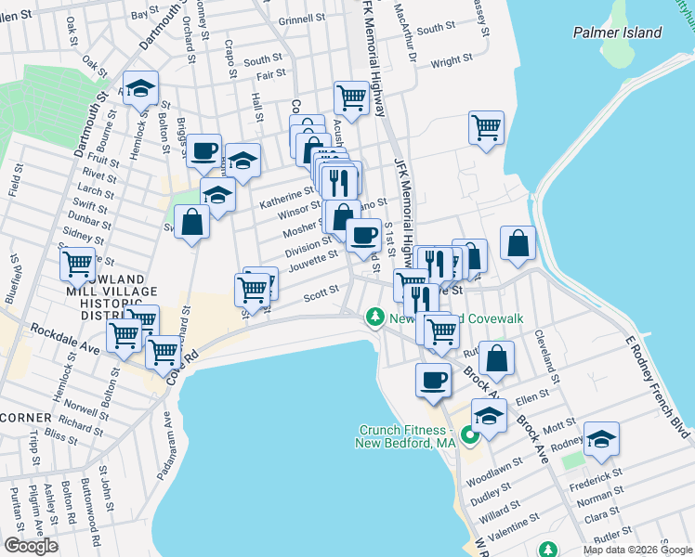Click the Woodlawn St label
This screenshot has width=695, height=557.
pos(494,473)
